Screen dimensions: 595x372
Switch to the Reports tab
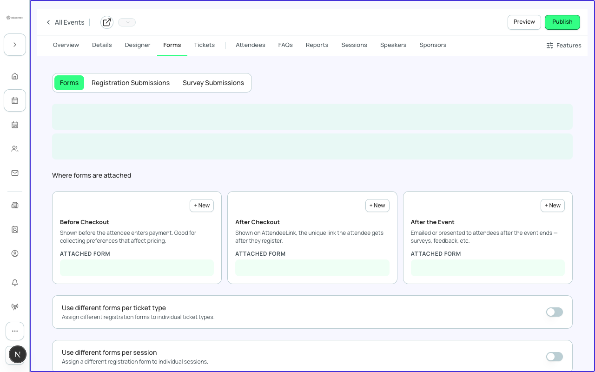(x=317, y=45)
